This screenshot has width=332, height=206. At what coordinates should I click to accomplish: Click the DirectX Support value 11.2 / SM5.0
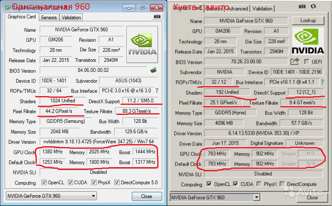[140, 101]
